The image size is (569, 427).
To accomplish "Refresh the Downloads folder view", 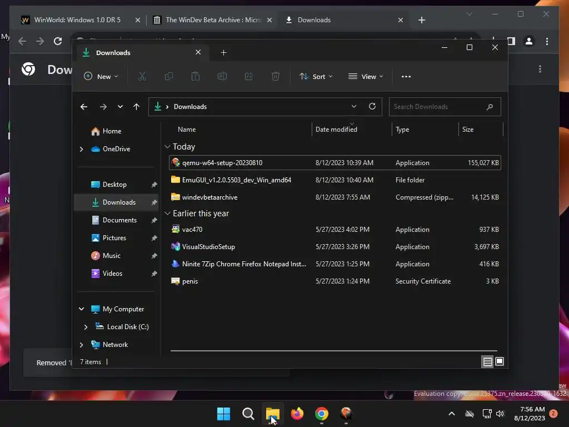I will point(372,106).
